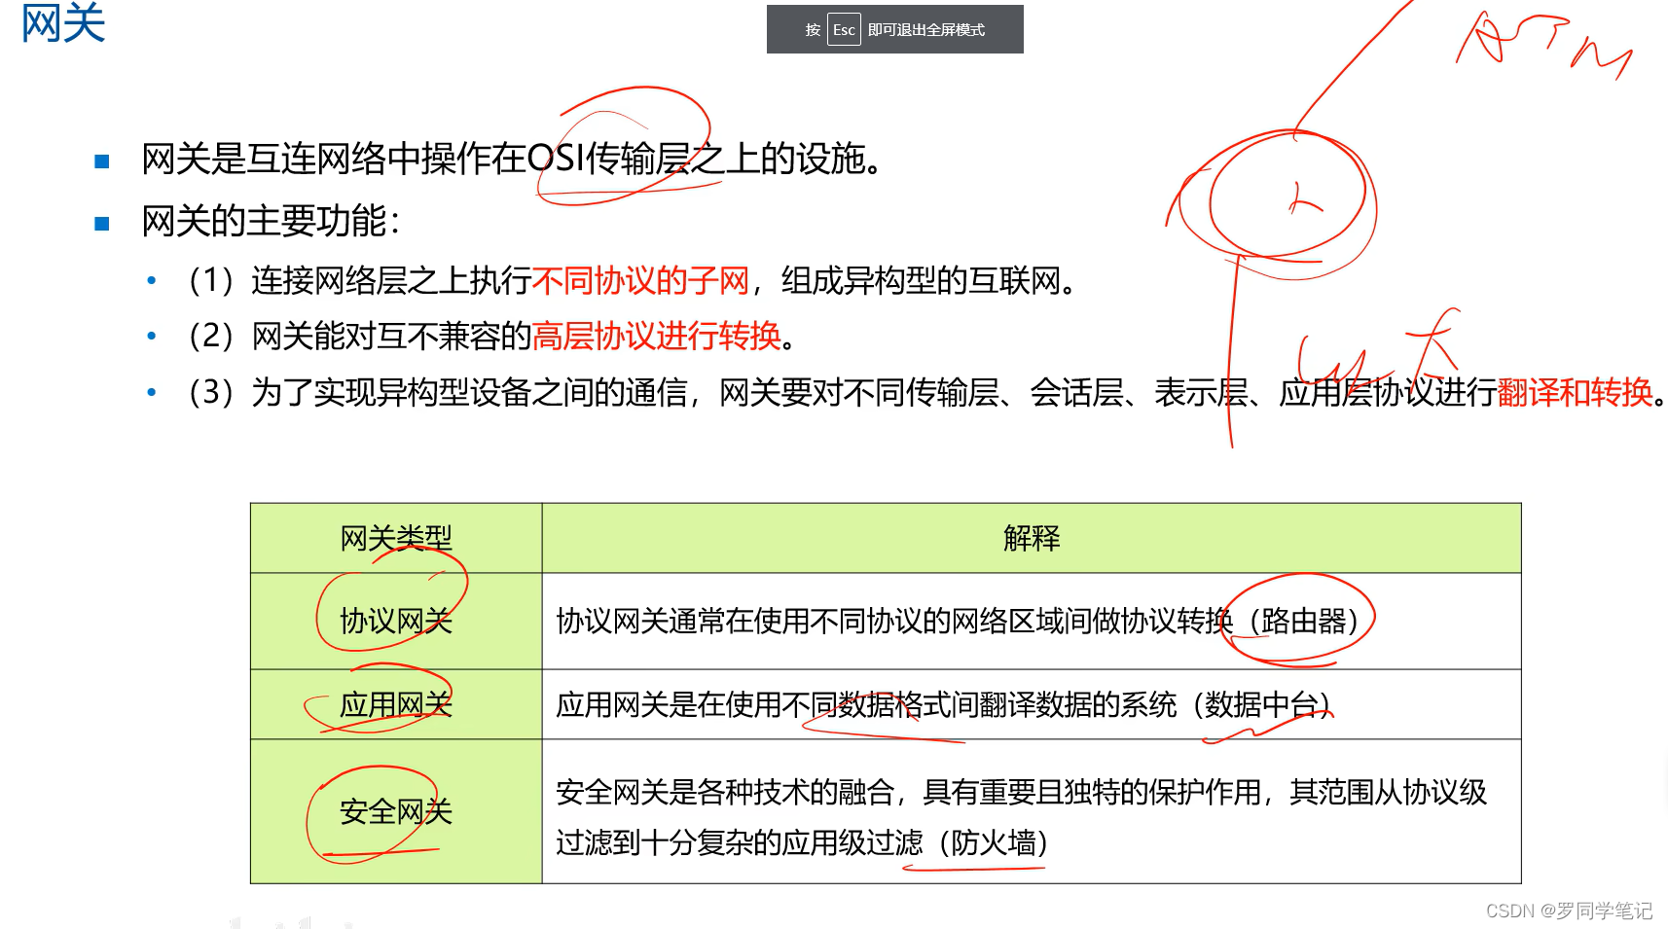1668x929 pixels.
Task: Click the text 即可退出全屏模式
Action: (x=925, y=30)
